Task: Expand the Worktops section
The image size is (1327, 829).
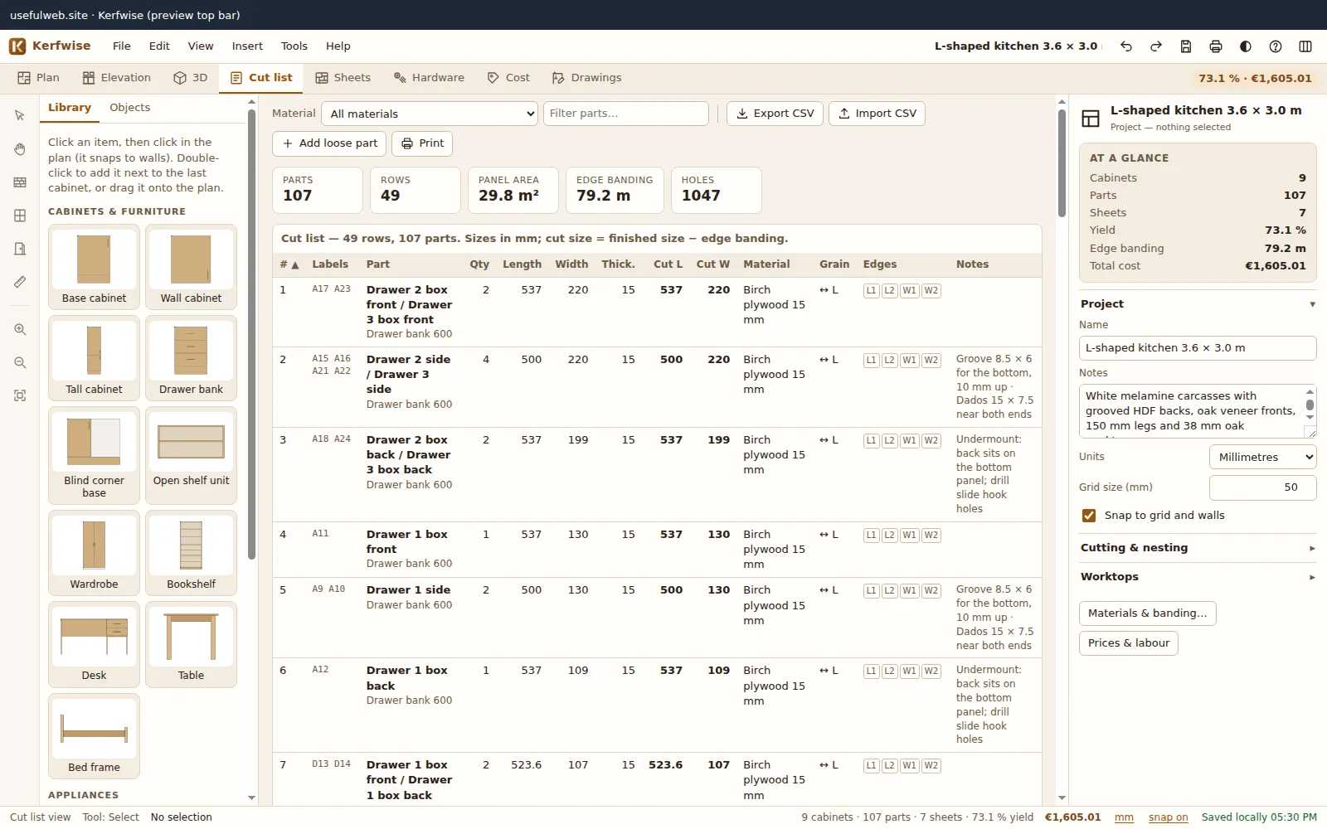Action: coord(1198,577)
